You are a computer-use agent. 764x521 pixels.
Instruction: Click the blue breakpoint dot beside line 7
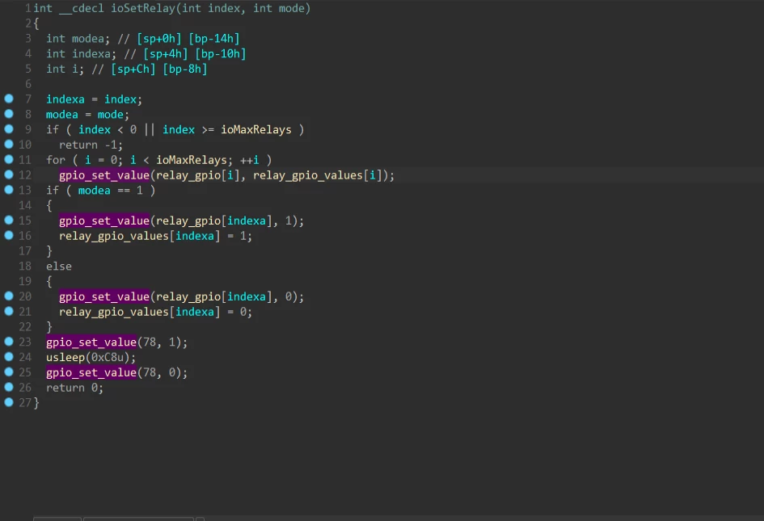8,99
